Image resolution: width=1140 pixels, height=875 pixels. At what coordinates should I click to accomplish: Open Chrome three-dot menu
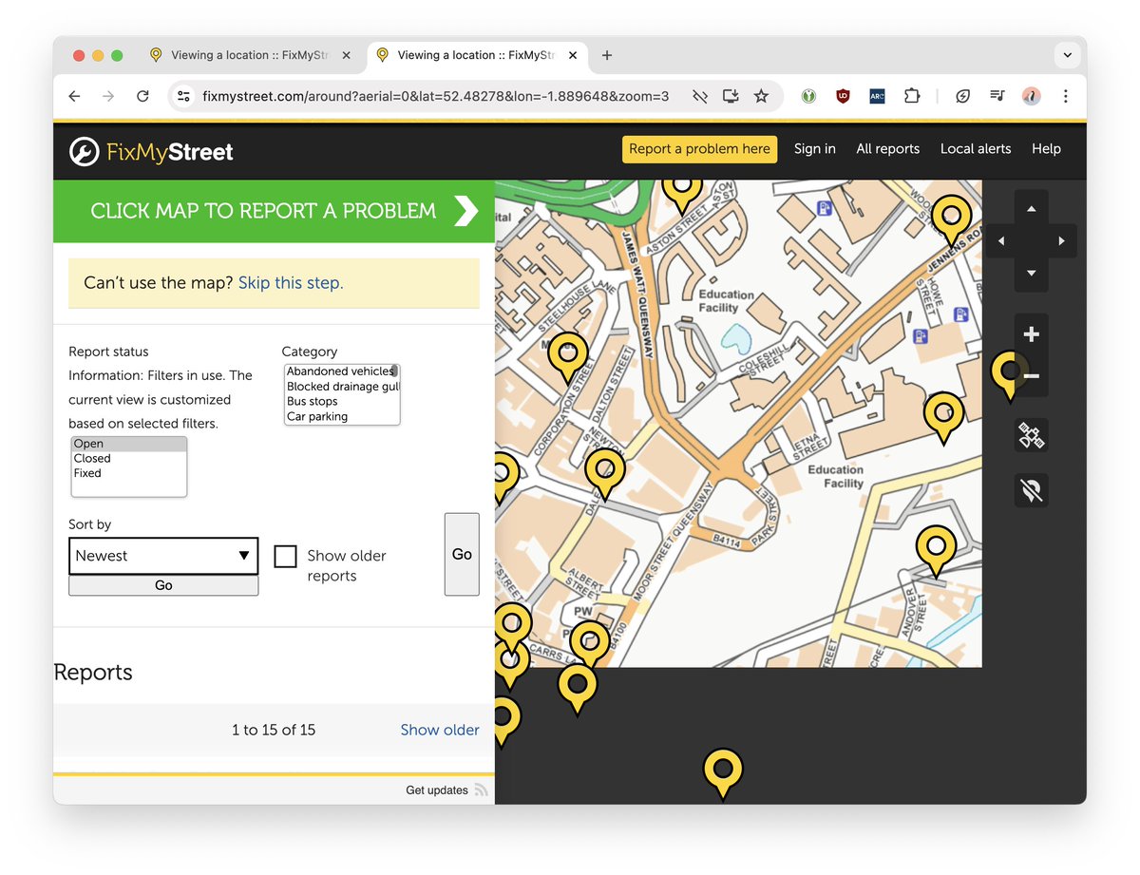coord(1065,96)
